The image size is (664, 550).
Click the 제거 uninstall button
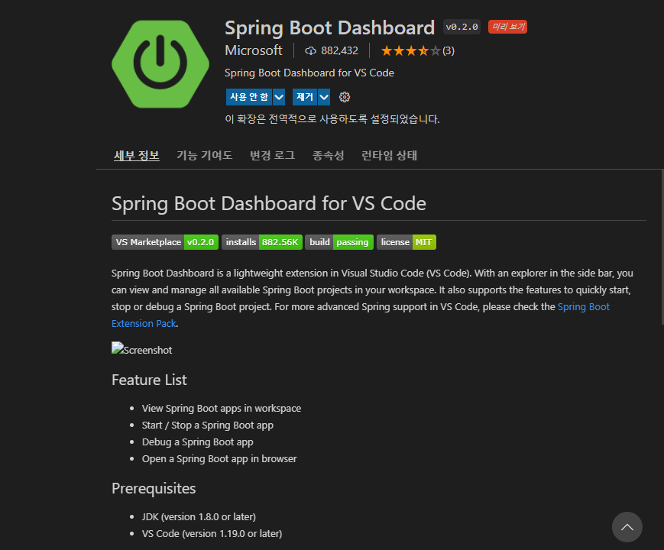click(x=305, y=97)
